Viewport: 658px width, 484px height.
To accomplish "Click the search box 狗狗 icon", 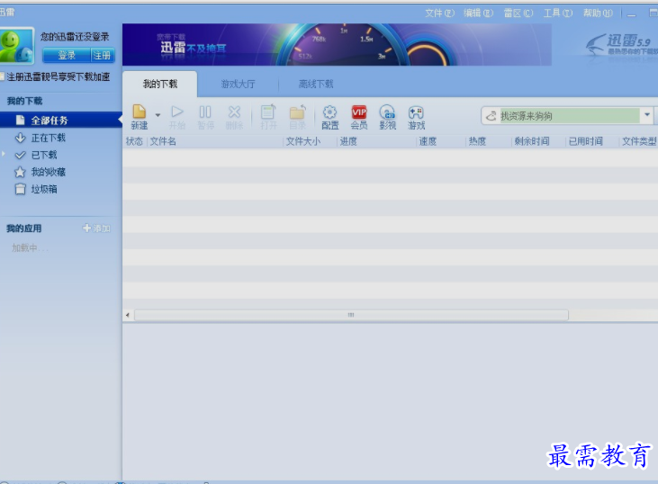I will tap(491, 116).
